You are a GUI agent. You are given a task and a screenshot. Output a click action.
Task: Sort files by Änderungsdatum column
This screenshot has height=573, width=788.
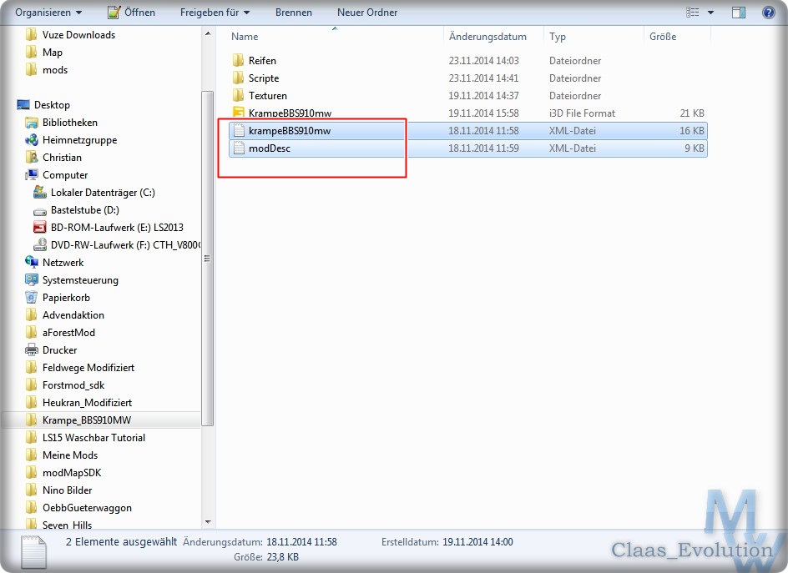tap(487, 37)
